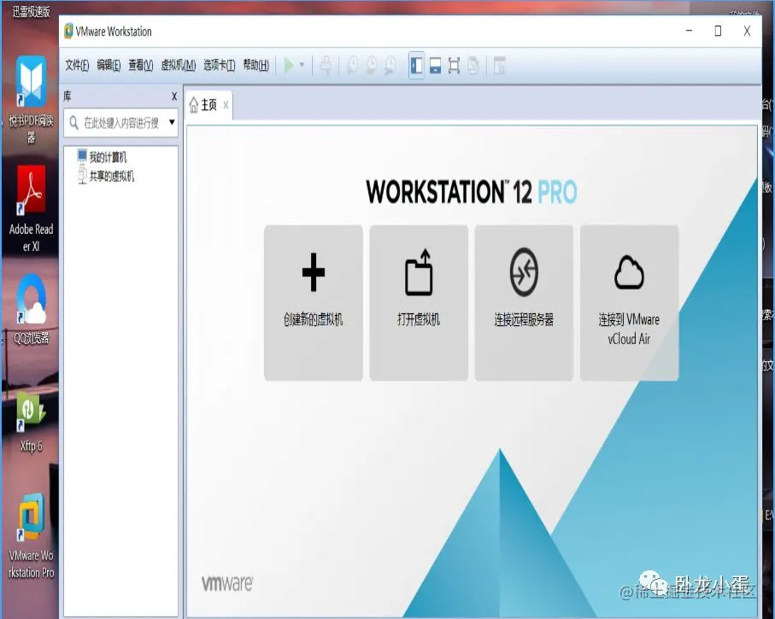Click 连接到 VMware vCloud Air tile

629,303
